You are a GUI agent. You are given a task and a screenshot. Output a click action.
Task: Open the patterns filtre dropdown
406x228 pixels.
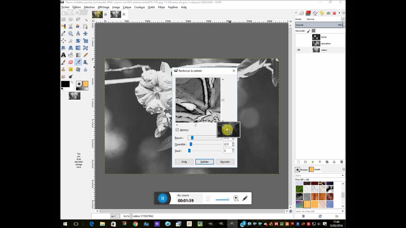(x=343, y=175)
